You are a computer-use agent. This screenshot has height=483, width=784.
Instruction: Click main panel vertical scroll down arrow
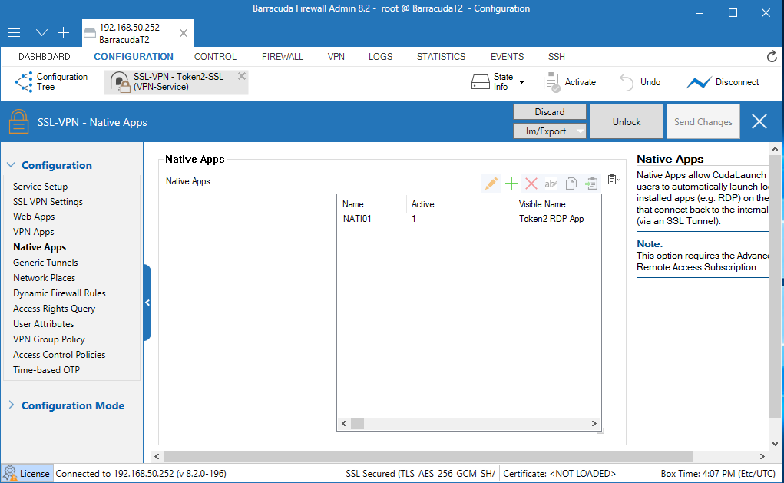coord(775,444)
